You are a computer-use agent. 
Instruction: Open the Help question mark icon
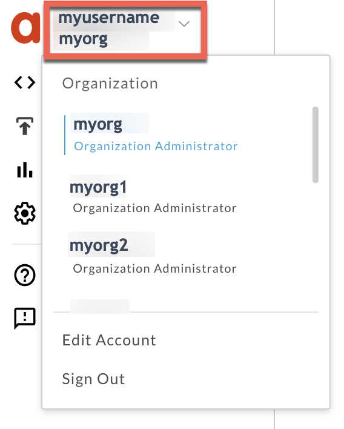click(x=25, y=275)
